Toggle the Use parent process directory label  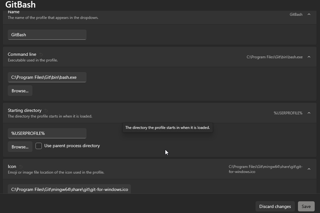pyautogui.click(x=71, y=146)
